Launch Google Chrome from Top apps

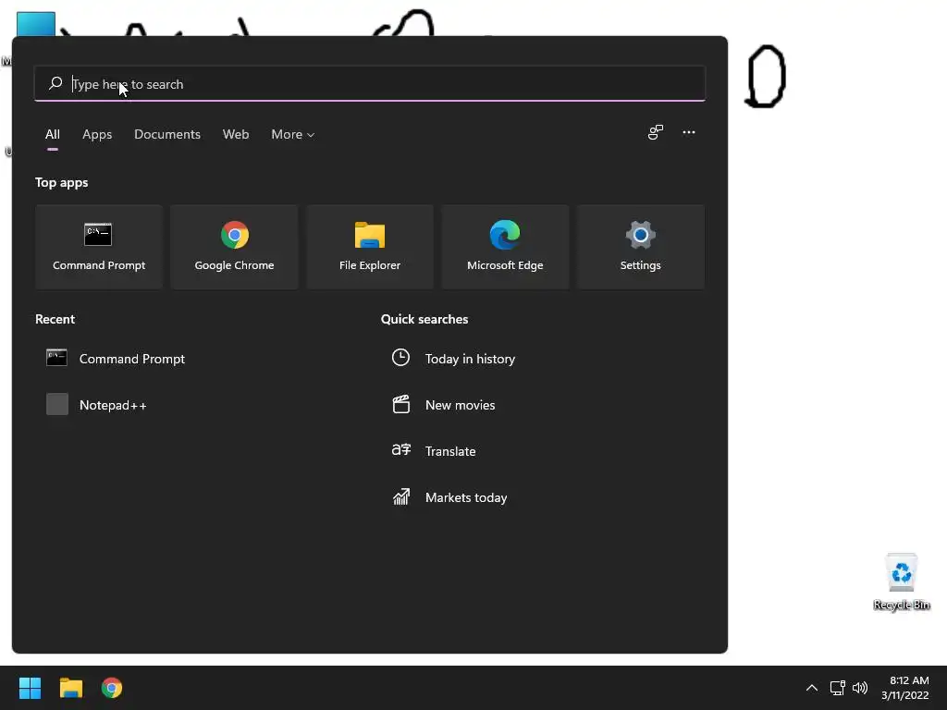coord(234,247)
